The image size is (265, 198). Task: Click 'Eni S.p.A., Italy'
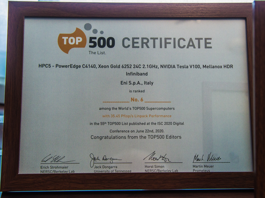[137, 83]
